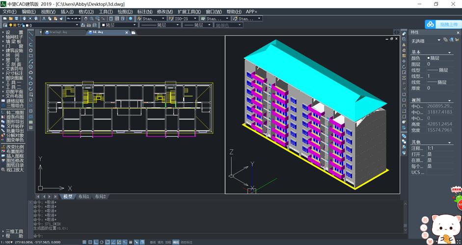Image resolution: width=462 pixels, height=245 pixels.
Task: Open the 1:100 scale dropdown in the status bar
Action: pyautogui.click(x=7, y=243)
